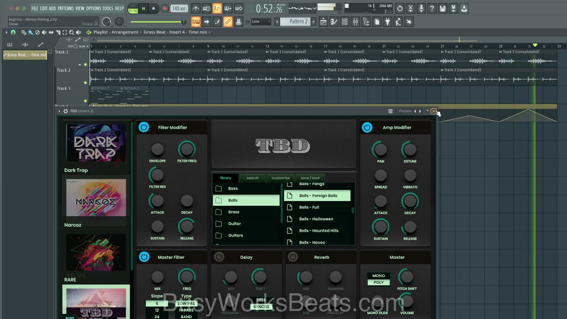Open the project picker icon

pos(377,22)
